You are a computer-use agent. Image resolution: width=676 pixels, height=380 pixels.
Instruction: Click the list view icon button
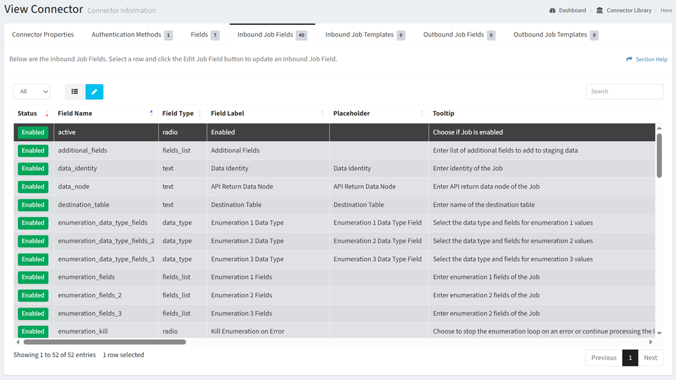click(x=74, y=92)
